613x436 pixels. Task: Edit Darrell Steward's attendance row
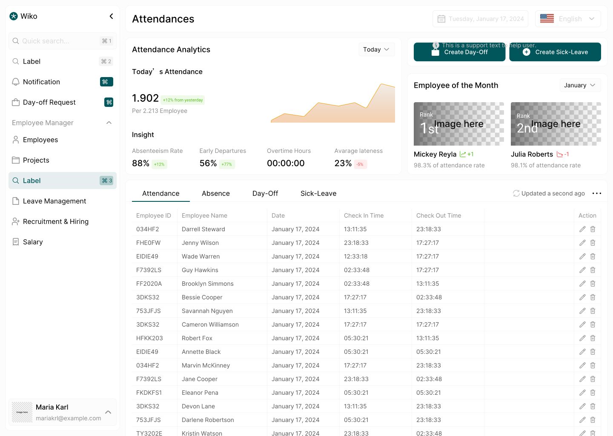click(x=582, y=229)
